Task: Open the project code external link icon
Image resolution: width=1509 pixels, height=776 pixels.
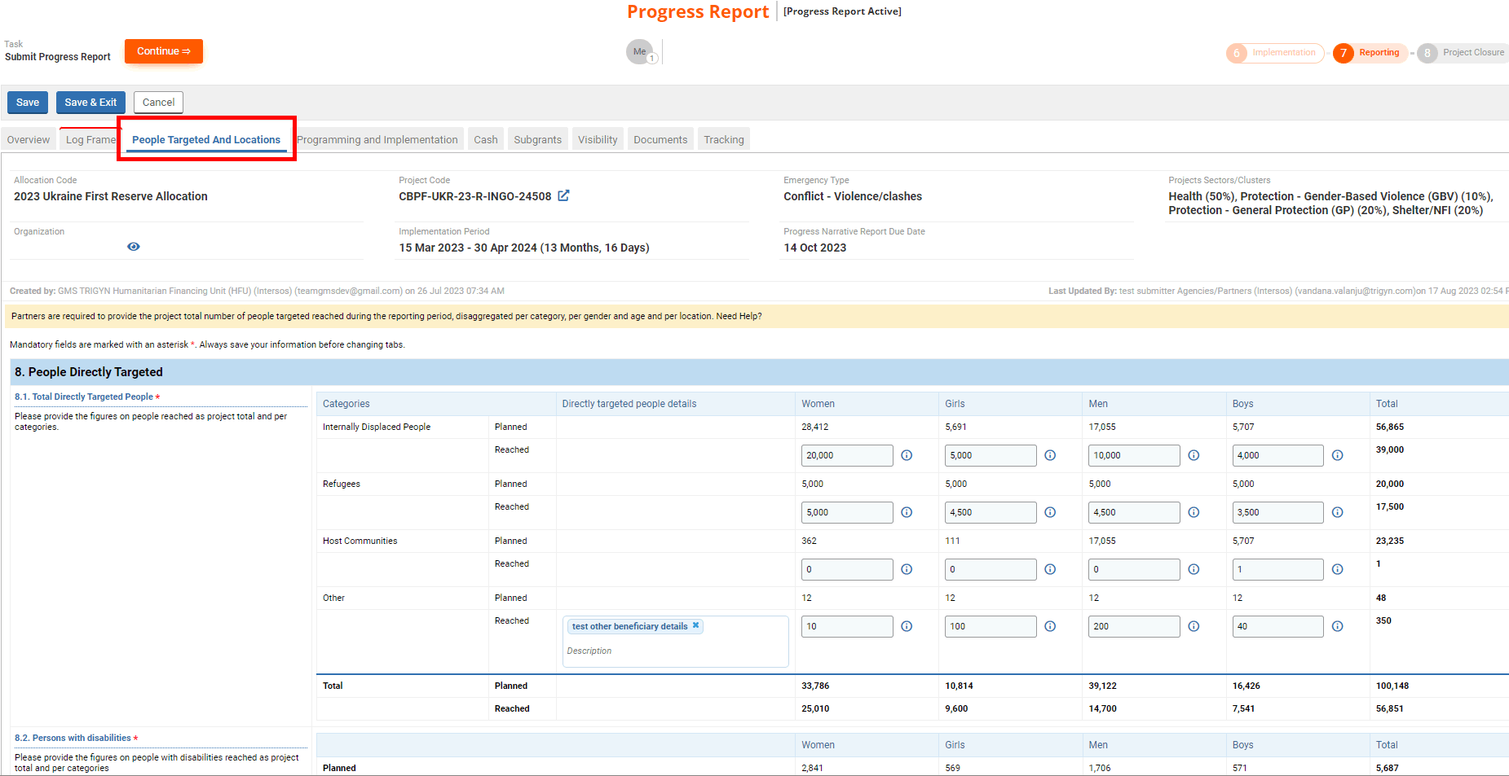Action: 563,195
